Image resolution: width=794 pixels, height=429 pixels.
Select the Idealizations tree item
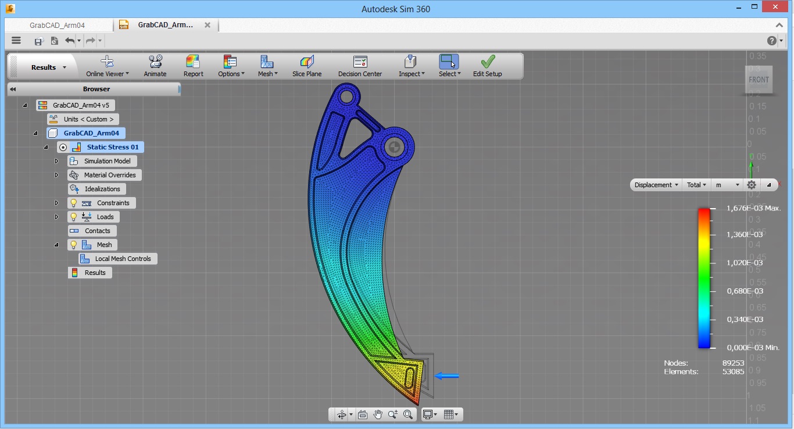tap(96, 189)
